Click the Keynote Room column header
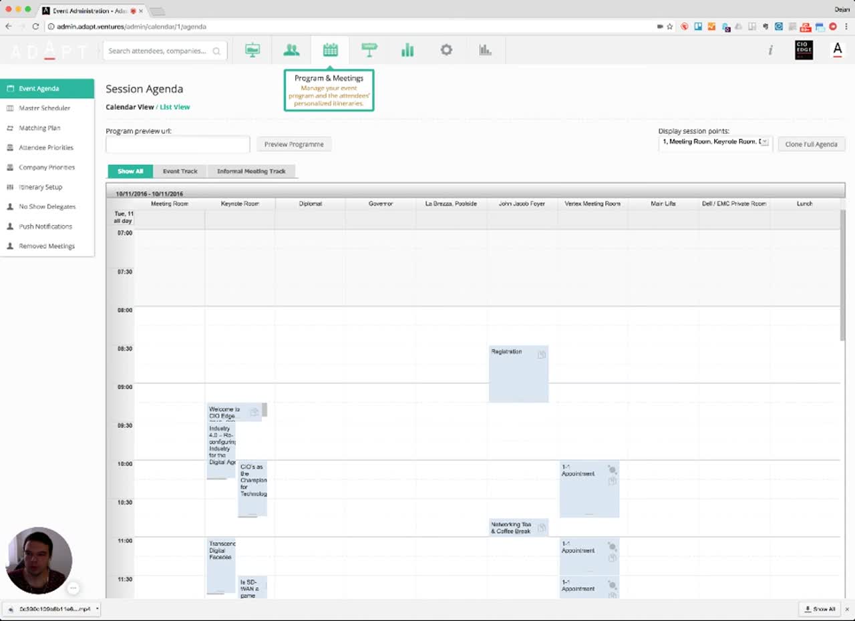The width and height of the screenshot is (855, 621). tap(240, 204)
